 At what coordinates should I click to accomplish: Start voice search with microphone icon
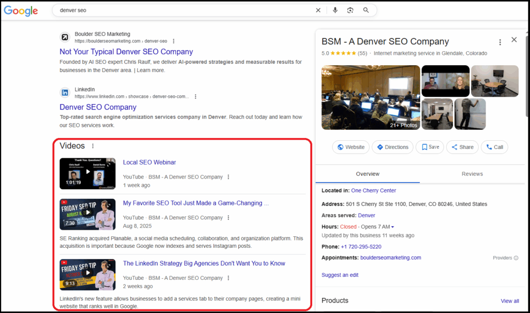click(335, 10)
